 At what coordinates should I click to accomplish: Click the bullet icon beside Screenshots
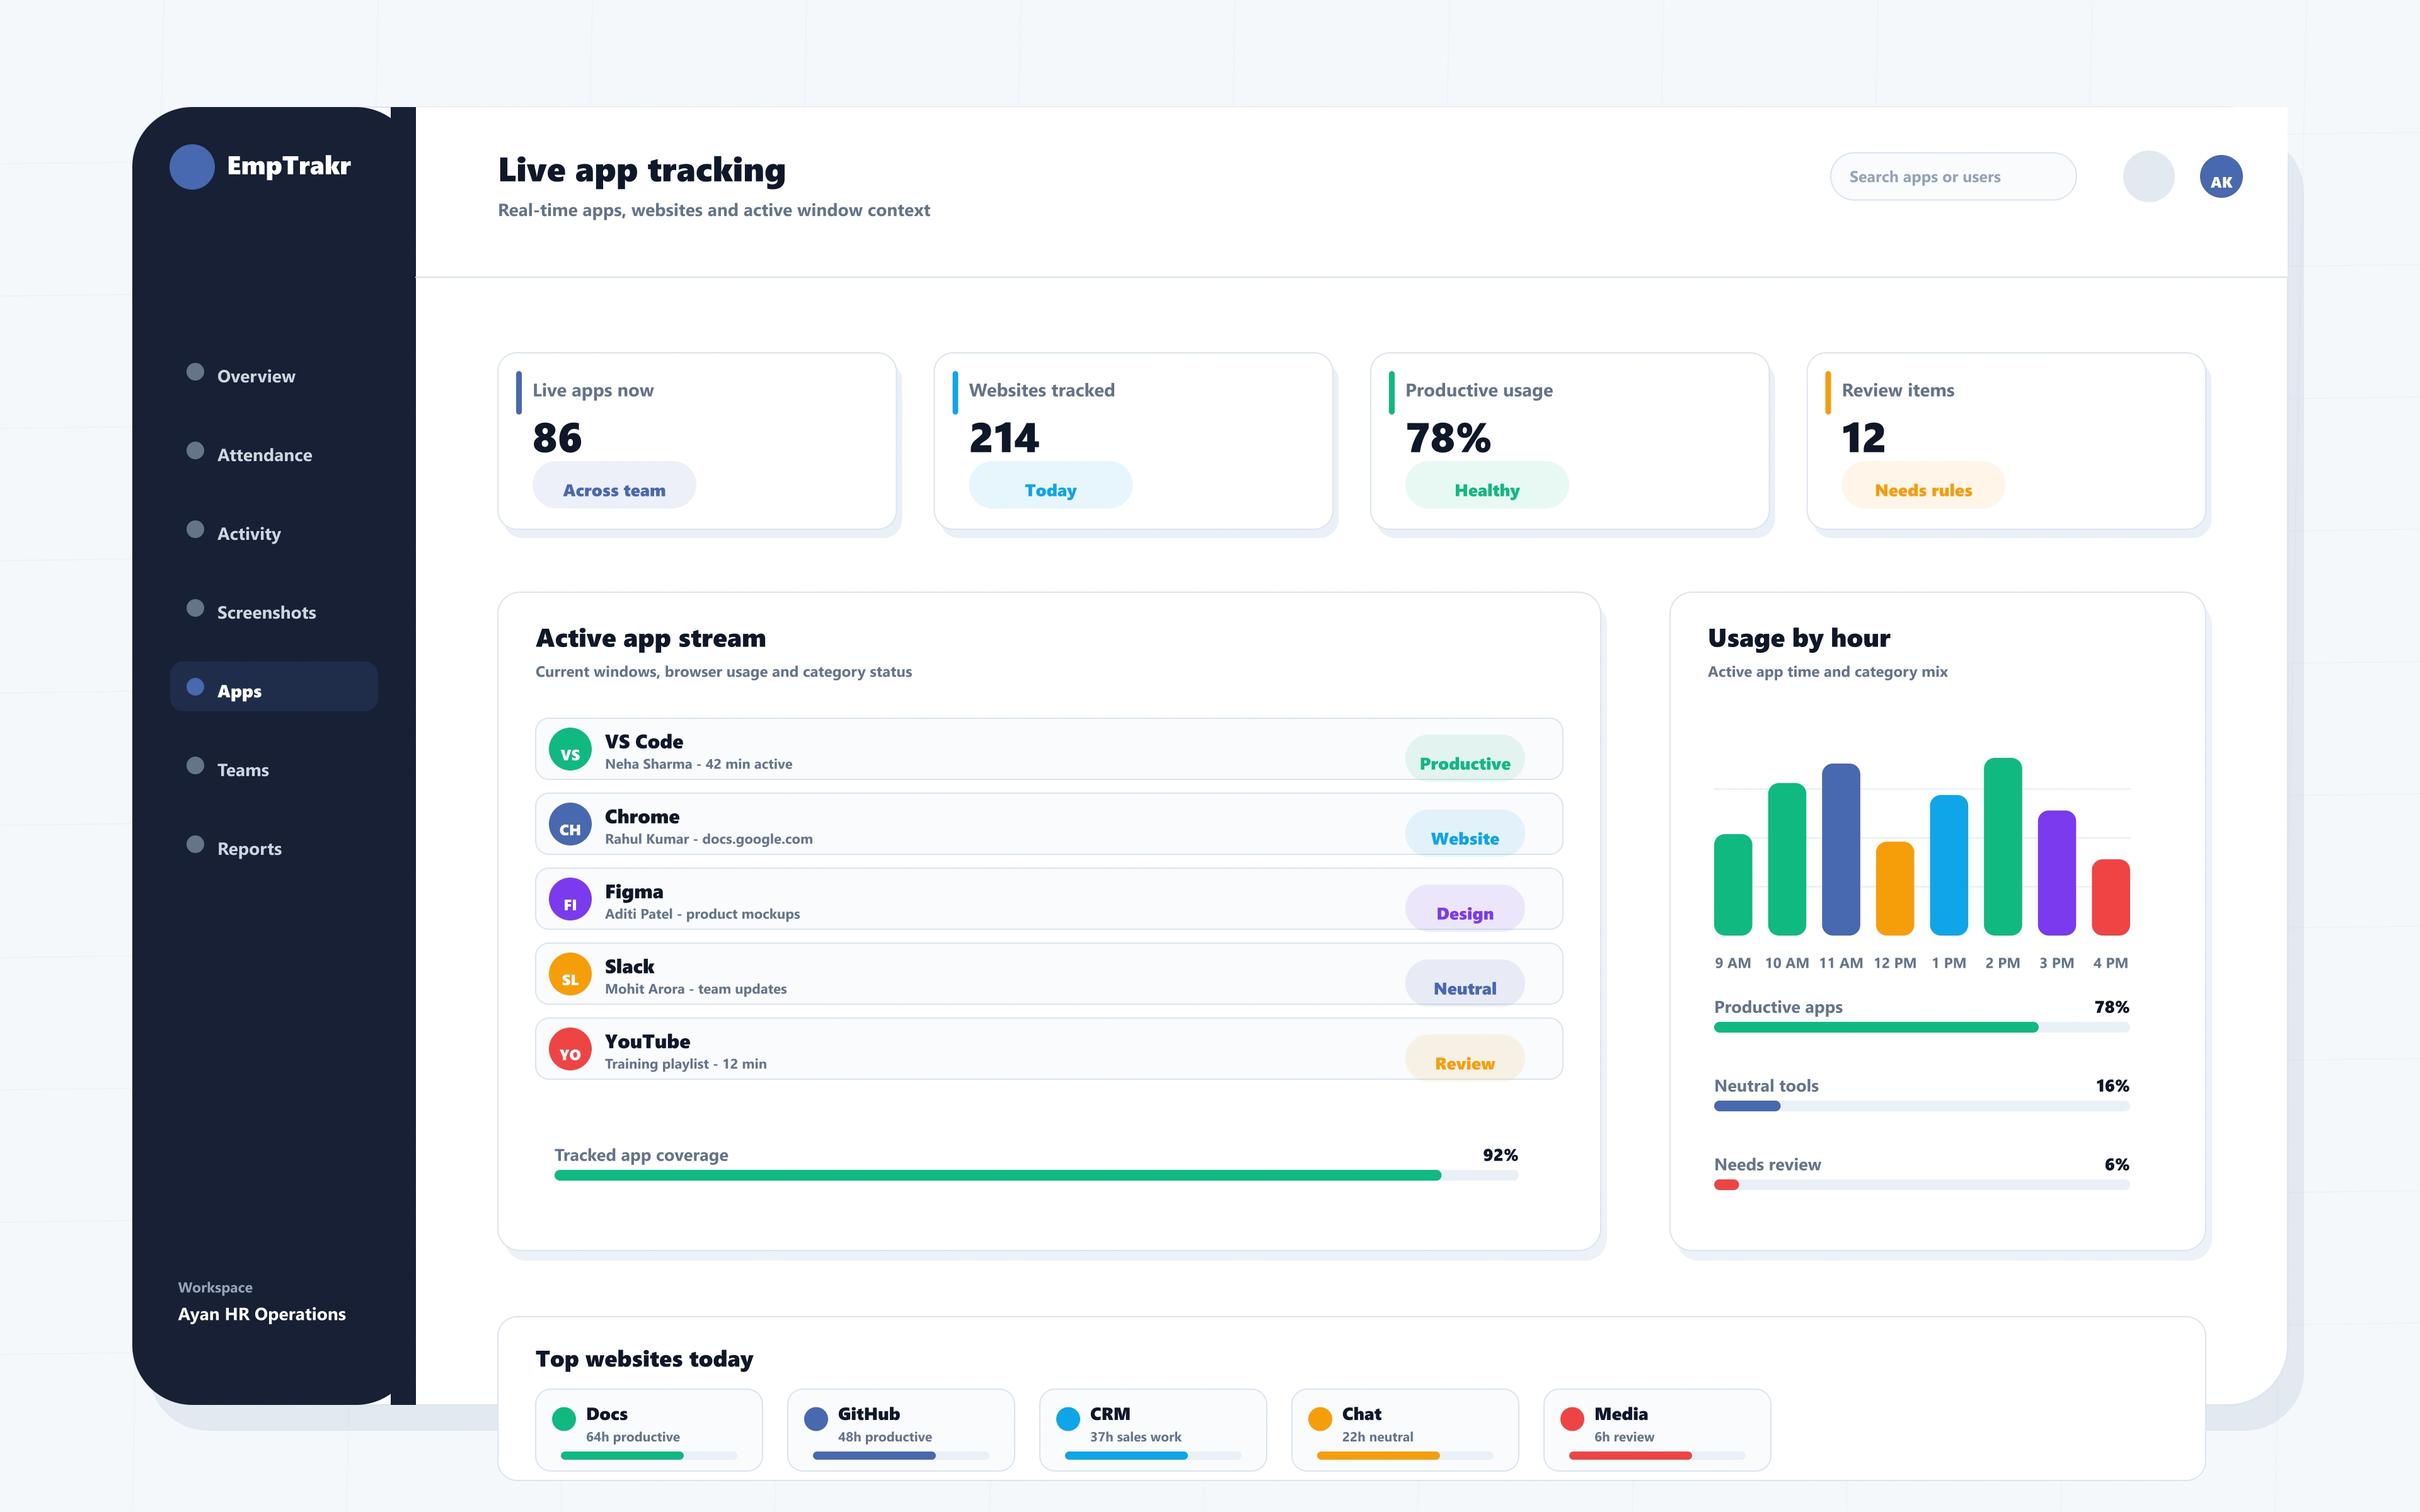[x=195, y=608]
